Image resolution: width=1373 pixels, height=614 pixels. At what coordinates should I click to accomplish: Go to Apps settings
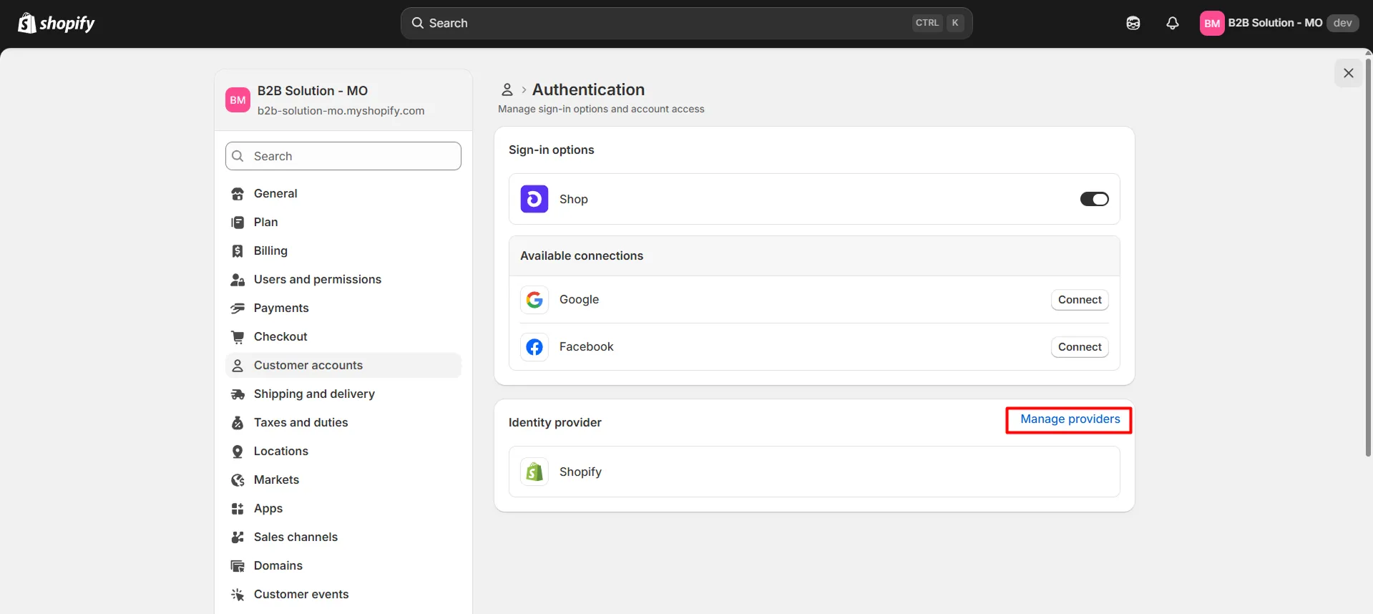(343, 508)
